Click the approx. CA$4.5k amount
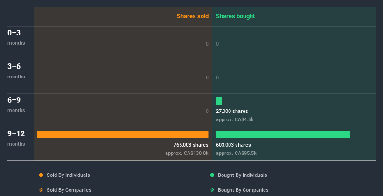This screenshot has width=383, height=196. click(235, 120)
